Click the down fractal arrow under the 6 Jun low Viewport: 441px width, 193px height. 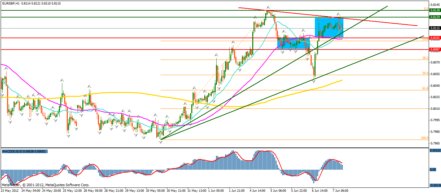point(314,82)
